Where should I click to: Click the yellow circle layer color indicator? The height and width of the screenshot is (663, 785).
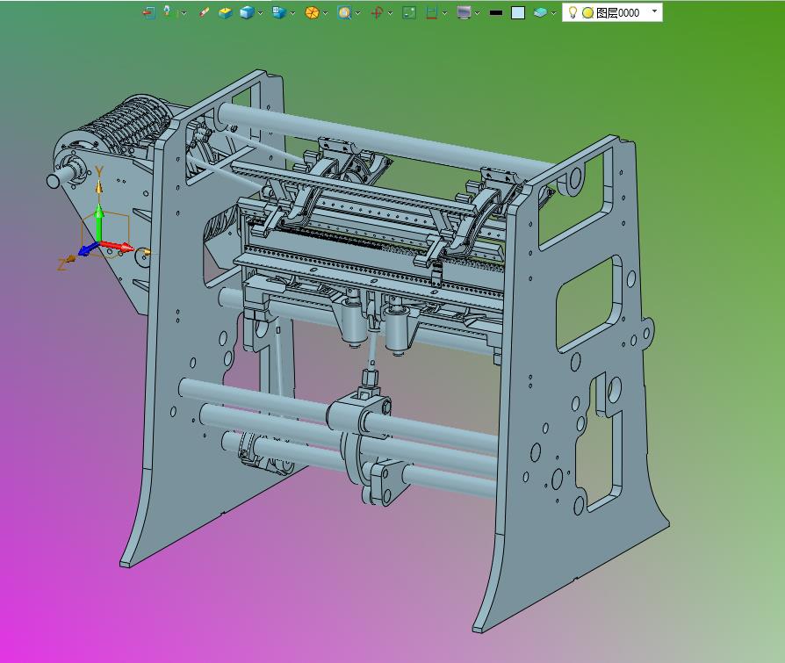(x=587, y=13)
